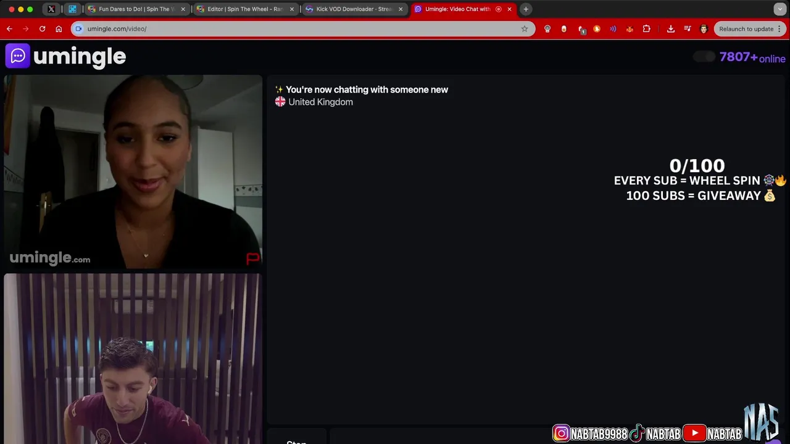The height and width of the screenshot is (444, 790).
Task: Go forward in browser history
Action: click(x=25, y=29)
